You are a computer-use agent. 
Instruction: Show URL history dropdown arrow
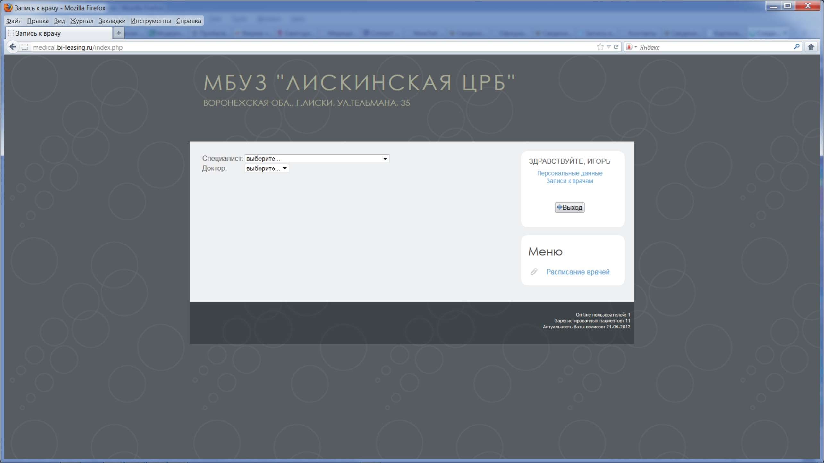coord(609,47)
